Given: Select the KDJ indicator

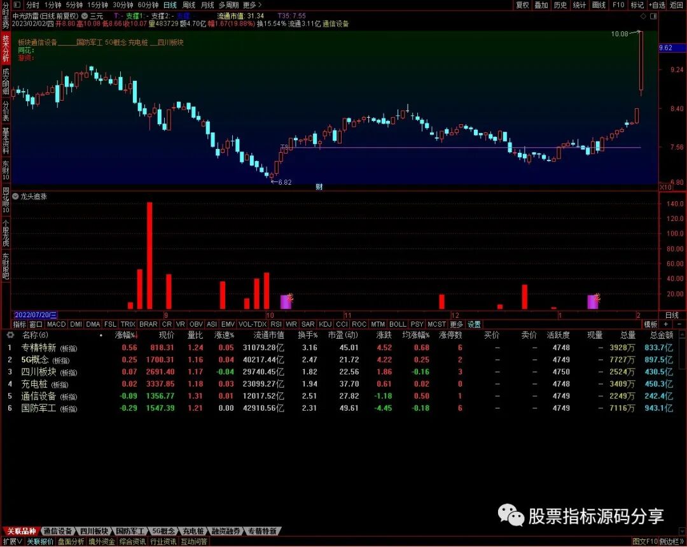Looking at the screenshot, I should pyautogui.click(x=325, y=324).
